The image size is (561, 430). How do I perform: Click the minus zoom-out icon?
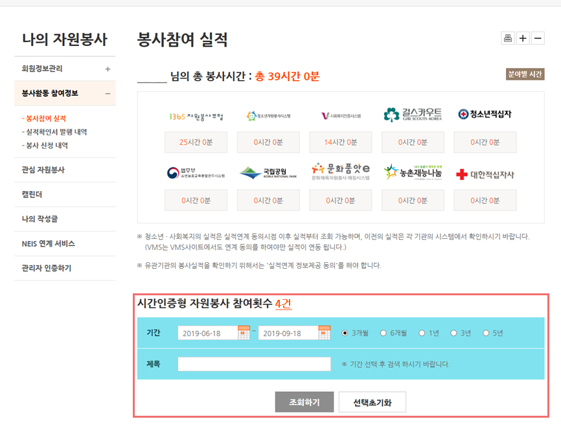pos(538,38)
